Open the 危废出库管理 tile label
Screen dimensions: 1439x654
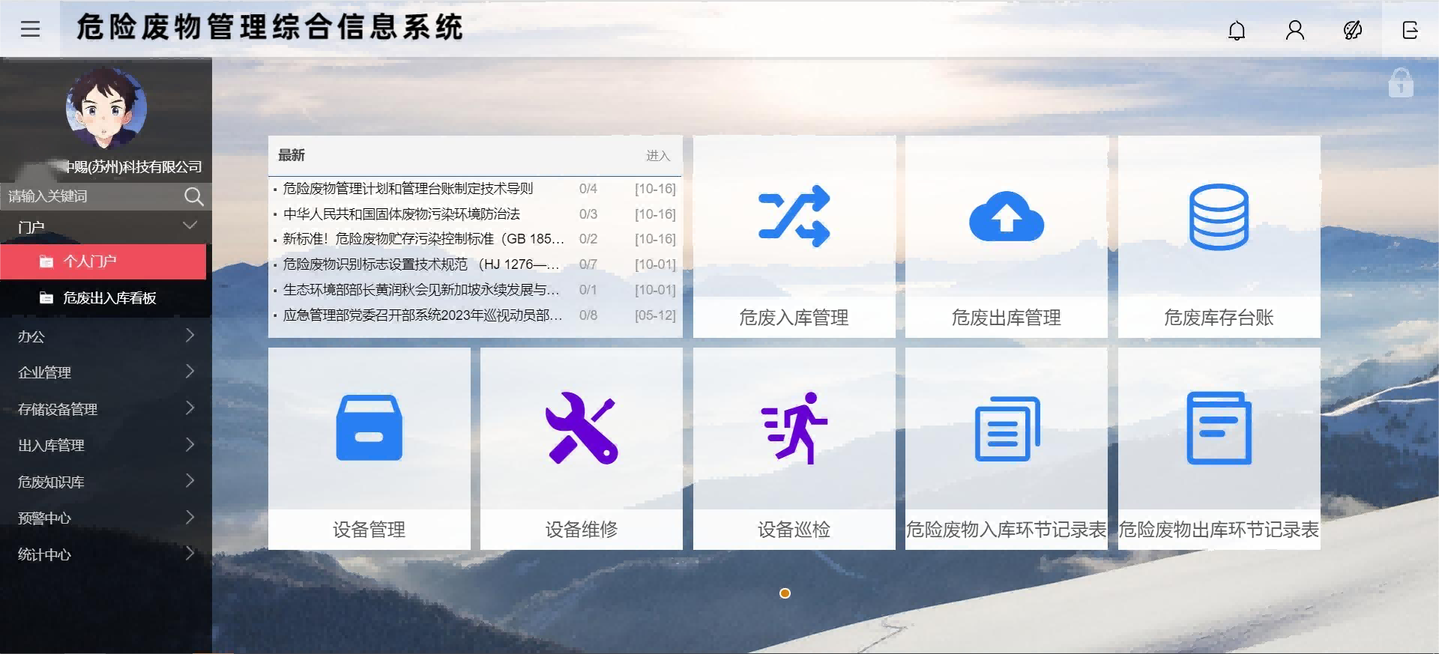[1007, 318]
